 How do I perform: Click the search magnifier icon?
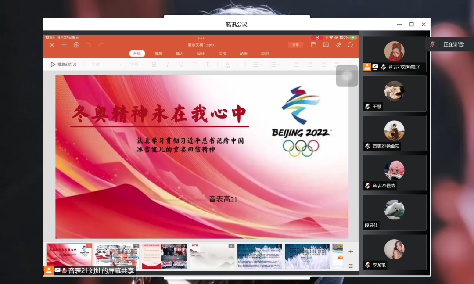[350, 45]
